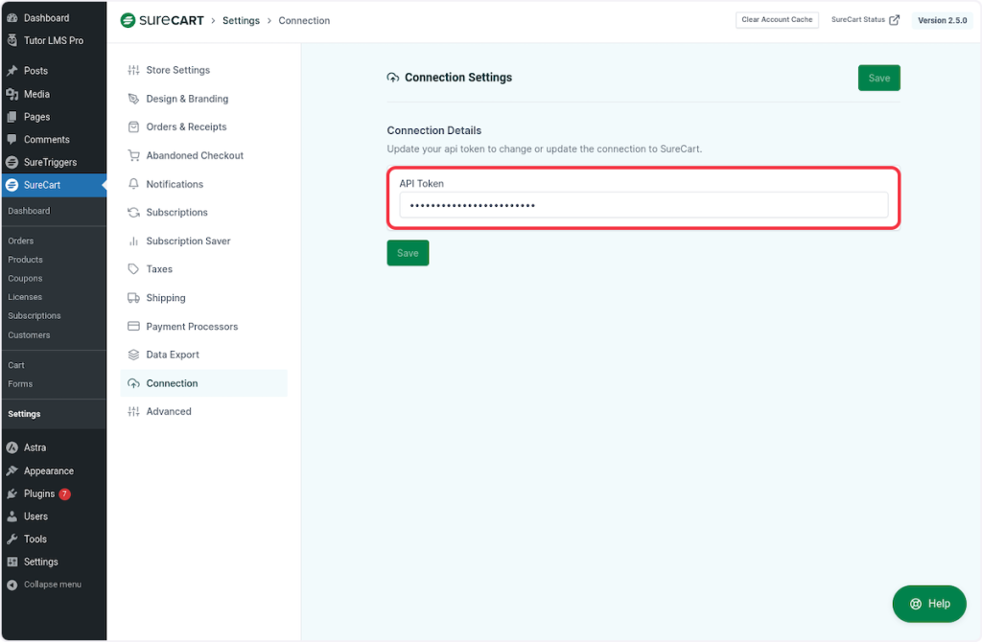982x642 pixels.
Task: Click into the API Token field
Action: 643,205
